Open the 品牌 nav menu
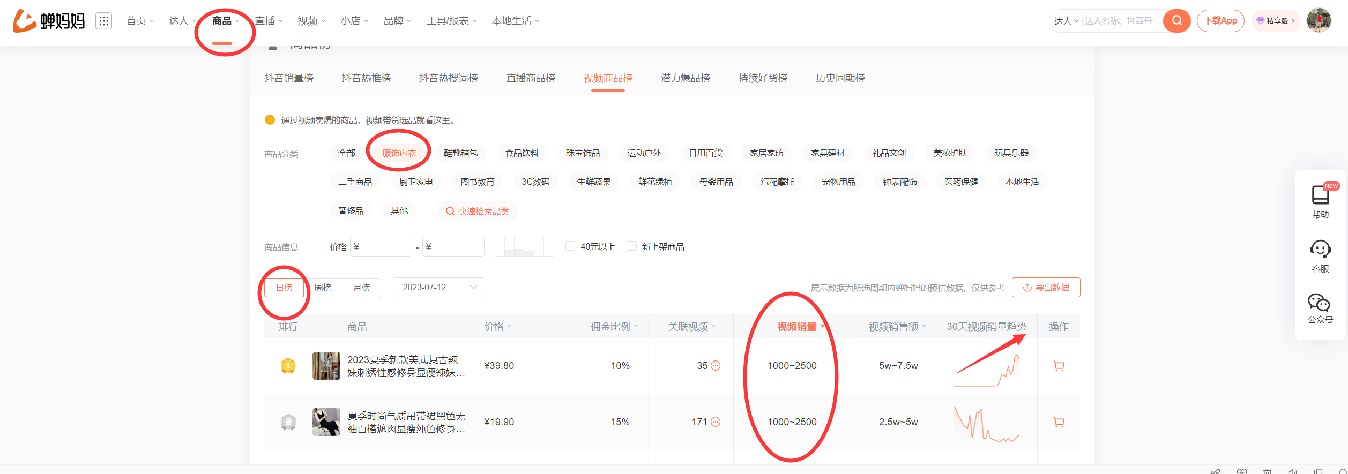1348x474 pixels. [397, 21]
